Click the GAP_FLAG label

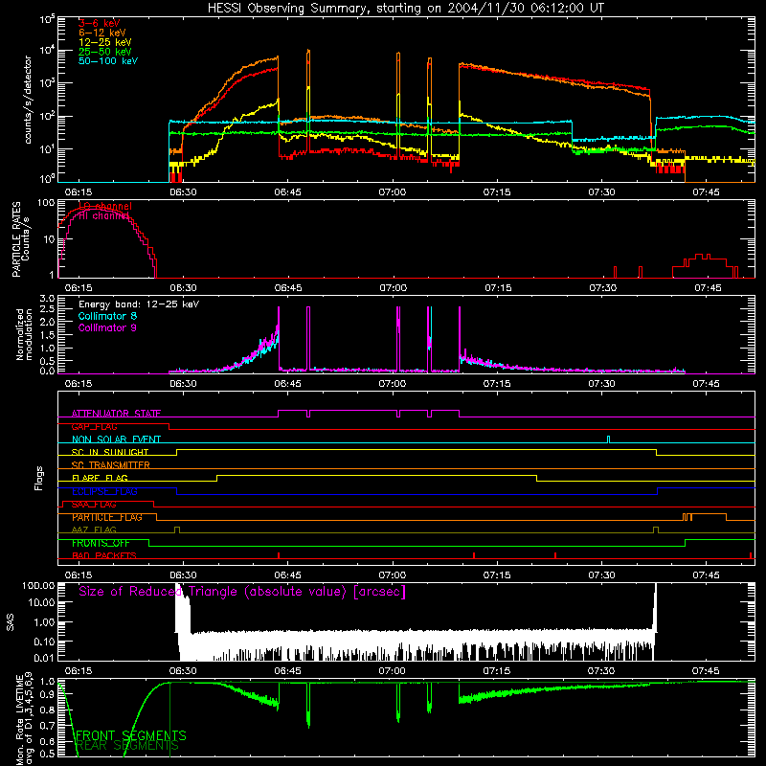(x=94, y=426)
